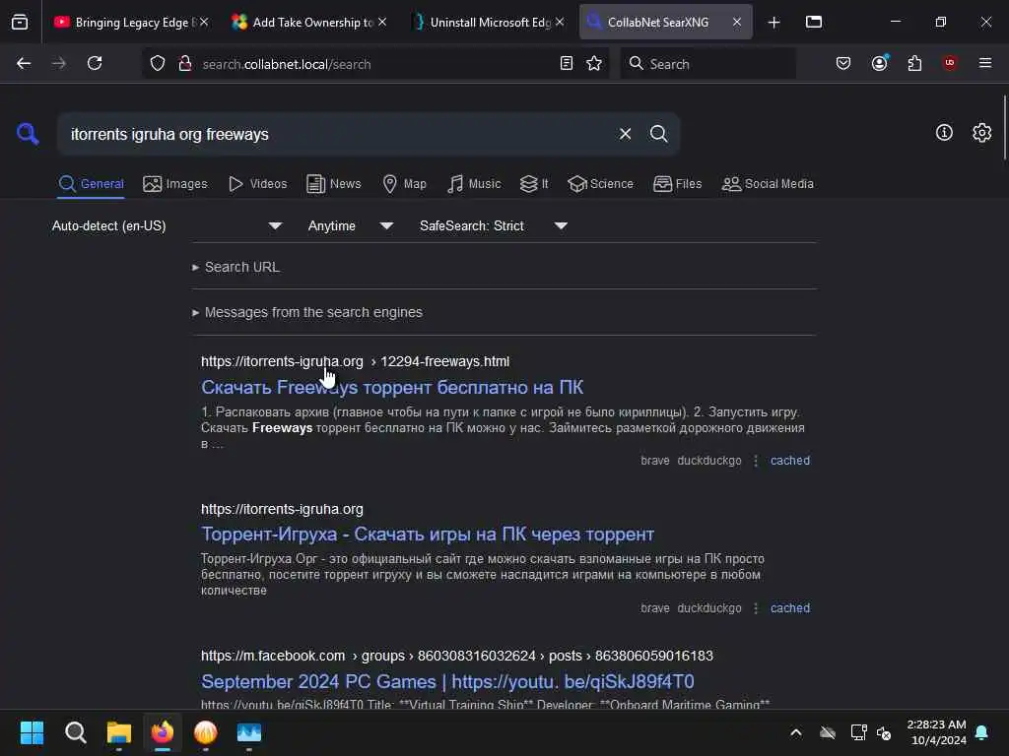Screen dimensions: 1009x756
Task: Open the Auto-detect language dropdown
Action: (x=168, y=225)
